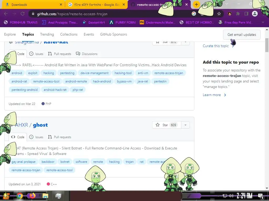Open the BEST OF HORRO... bookmark
The image size is (269, 201).
click(x=196, y=23)
